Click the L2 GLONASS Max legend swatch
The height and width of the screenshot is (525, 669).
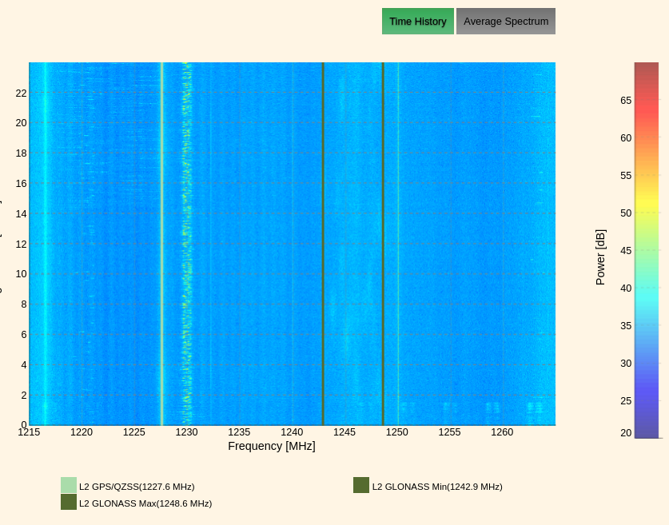click(x=69, y=502)
